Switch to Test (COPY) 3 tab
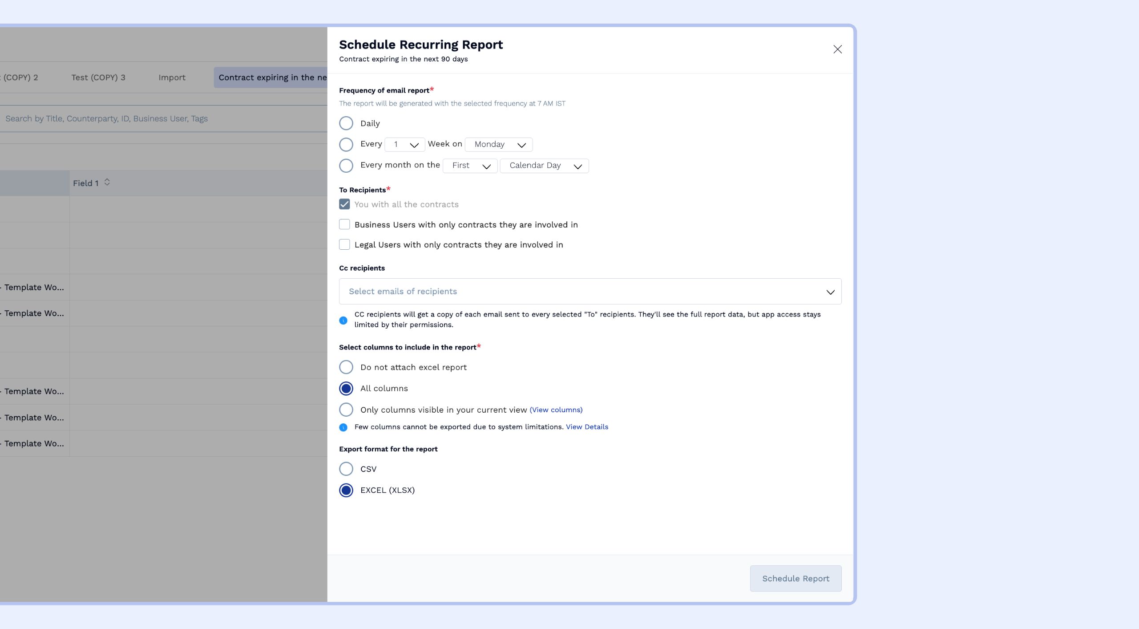Screen dimensions: 1139x629 (98, 77)
